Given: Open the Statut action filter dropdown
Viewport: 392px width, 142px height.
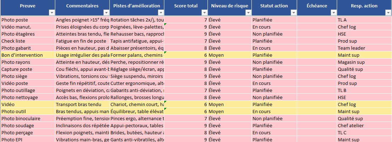Looking at the screenshot, I should [293, 13].
